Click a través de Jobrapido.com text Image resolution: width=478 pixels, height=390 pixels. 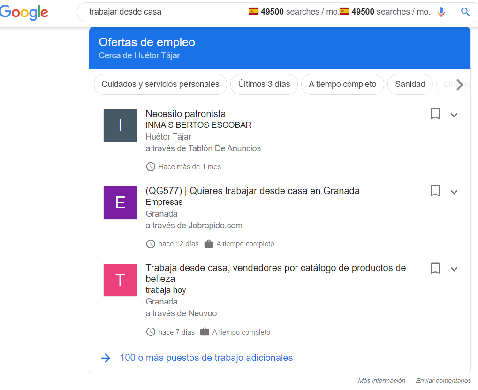(194, 226)
